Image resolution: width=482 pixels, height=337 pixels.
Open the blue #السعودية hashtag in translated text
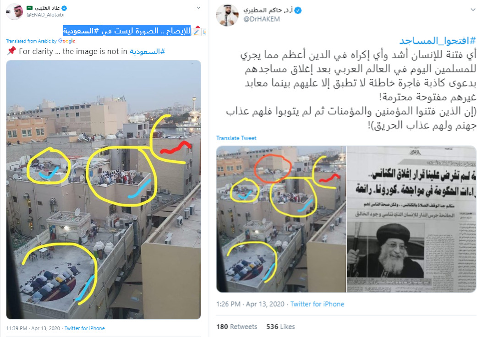click(147, 51)
